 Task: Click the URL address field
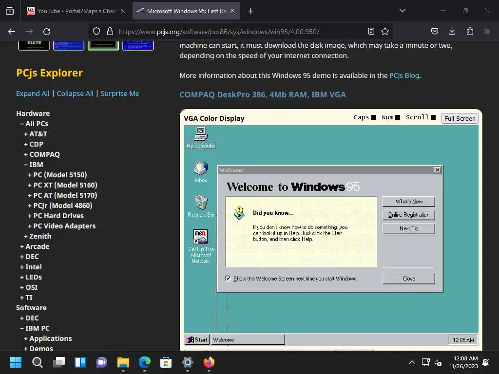240,32
